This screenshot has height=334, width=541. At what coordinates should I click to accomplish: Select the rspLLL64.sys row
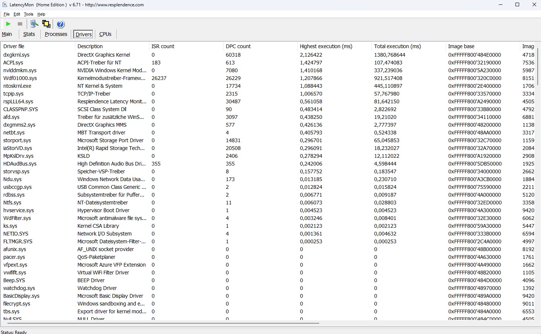(x=268, y=101)
